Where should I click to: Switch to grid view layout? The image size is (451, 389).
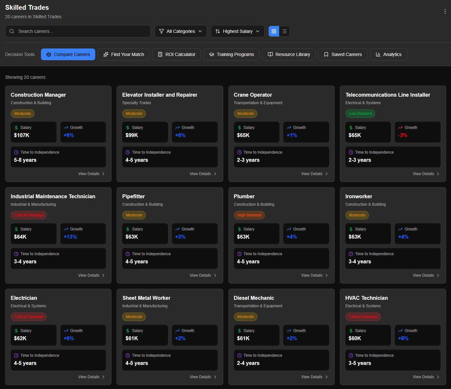pyautogui.click(x=274, y=31)
